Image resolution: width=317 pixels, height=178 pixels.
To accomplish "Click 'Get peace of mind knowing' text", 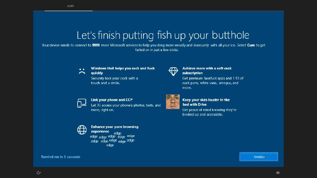I will [209, 112].
